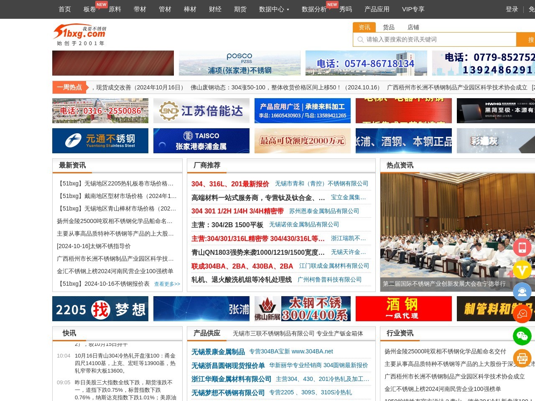Click the magnifier icon in search box
535x401 pixels.
coord(360,40)
